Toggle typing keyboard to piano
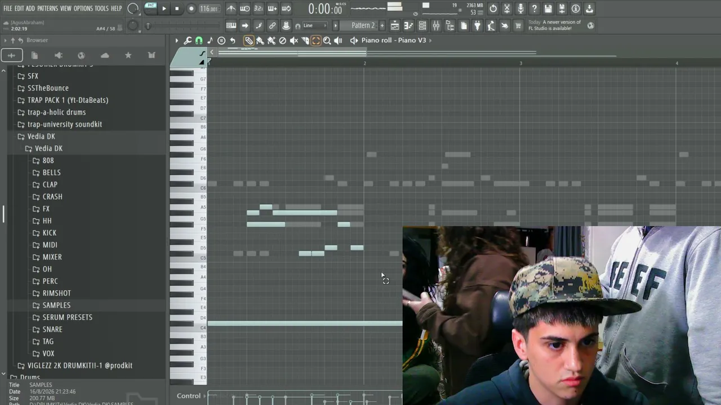 pyautogui.click(x=231, y=26)
